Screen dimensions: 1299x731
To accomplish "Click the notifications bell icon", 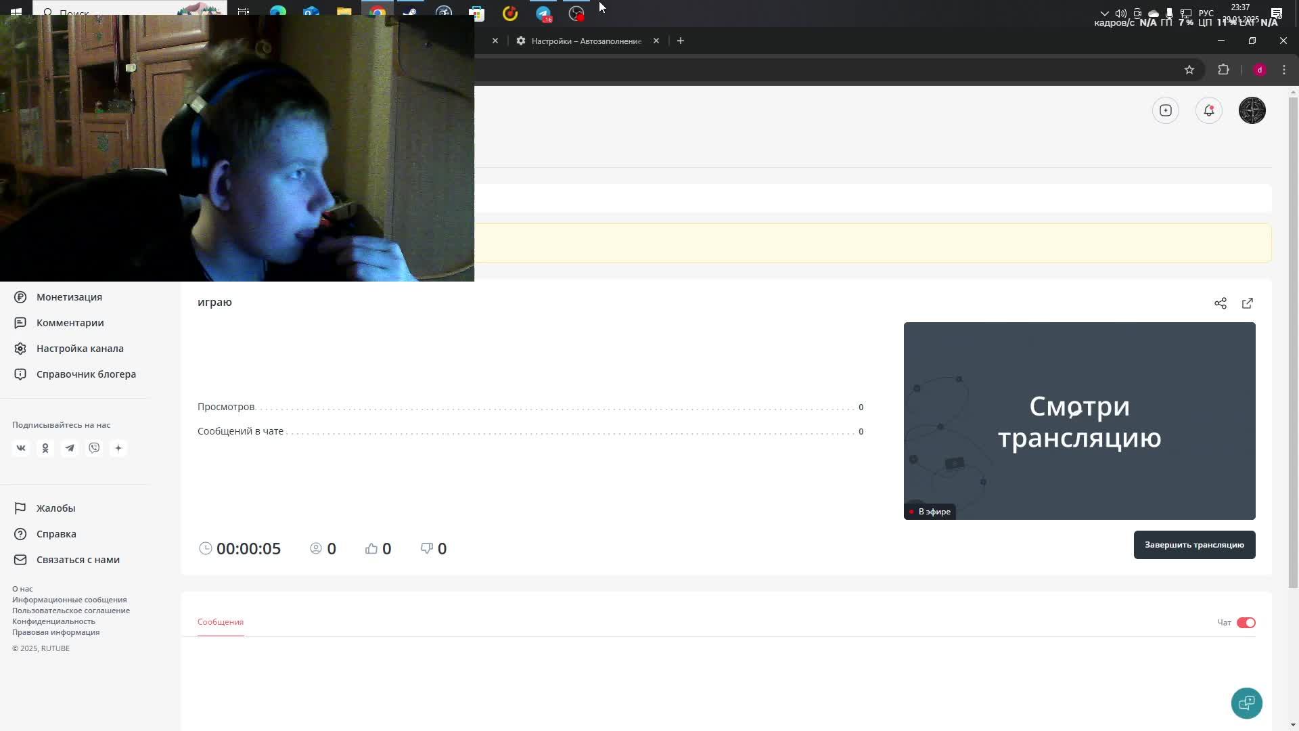I will tap(1209, 110).
